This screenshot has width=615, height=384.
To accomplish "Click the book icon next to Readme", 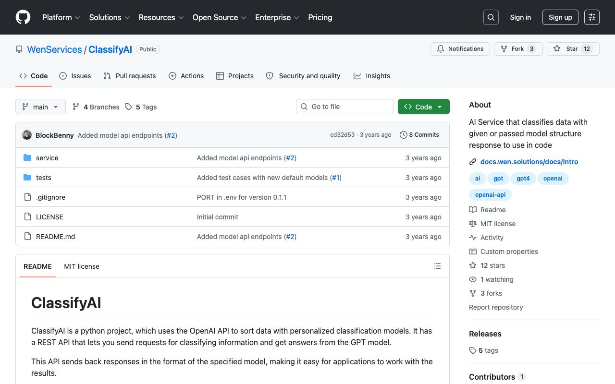I will tap(473, 210).
